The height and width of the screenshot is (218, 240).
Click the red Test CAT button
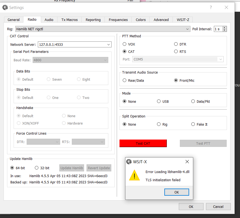(143, 143)
